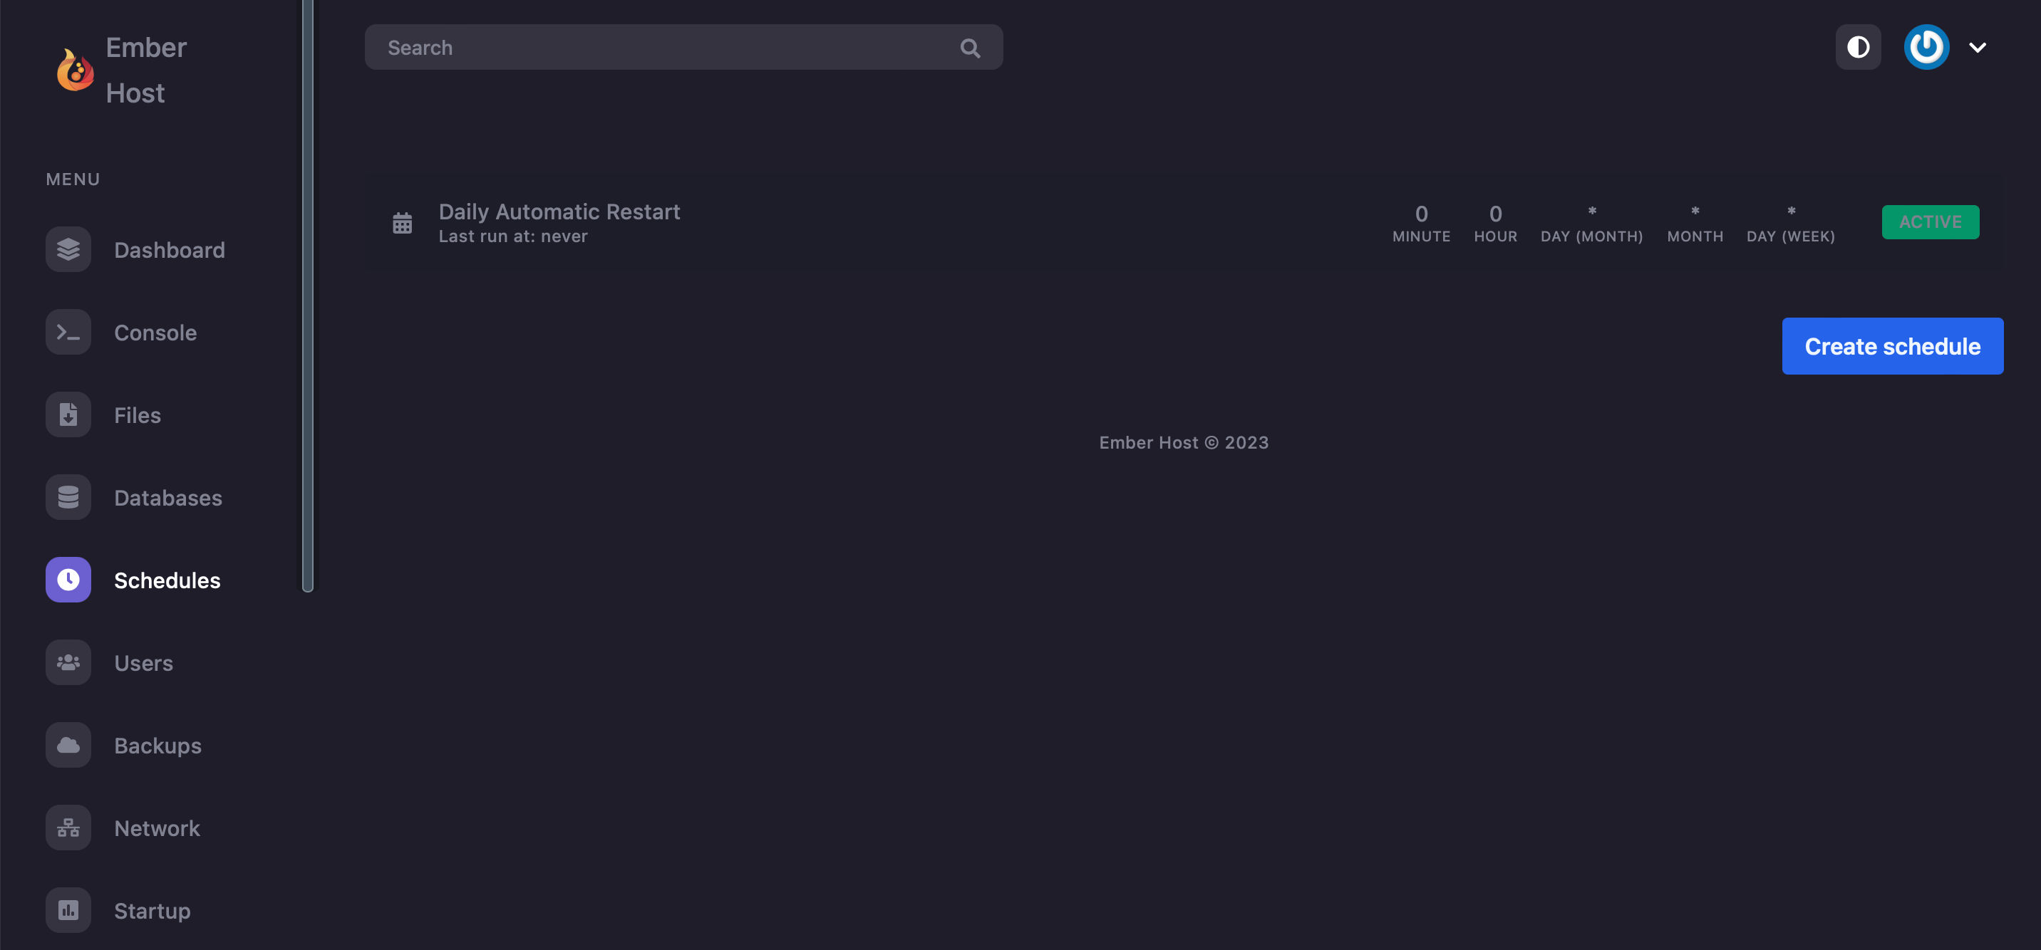The height and width of the screenshot is (950, 2041).
Task: Click the Create schedule button
Action: 1892,347
